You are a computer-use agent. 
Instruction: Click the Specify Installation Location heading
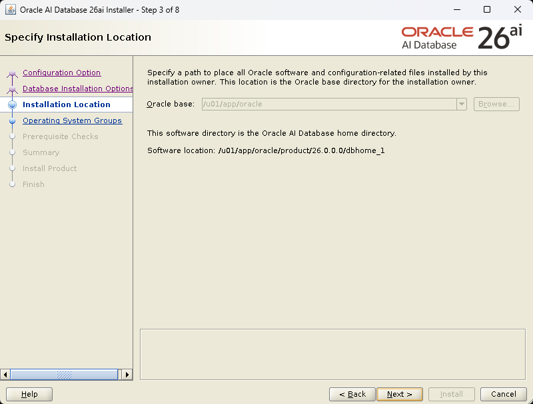tap(78, 37)
